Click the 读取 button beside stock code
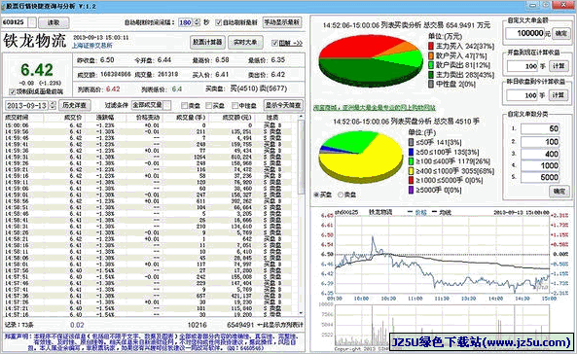This screenshot has height=354, width=577. 54,22
